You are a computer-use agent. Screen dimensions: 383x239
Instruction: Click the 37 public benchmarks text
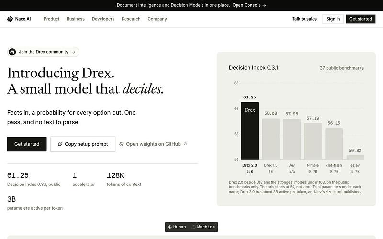coord(342,68)
